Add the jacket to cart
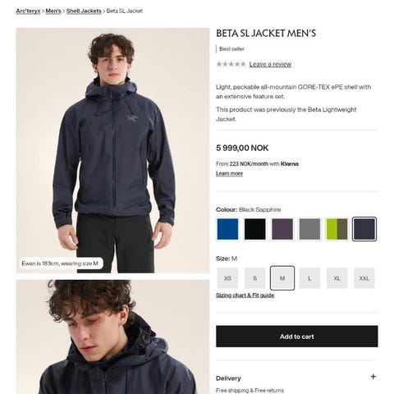Screen dimensions: 394x394 coord(297,337)
